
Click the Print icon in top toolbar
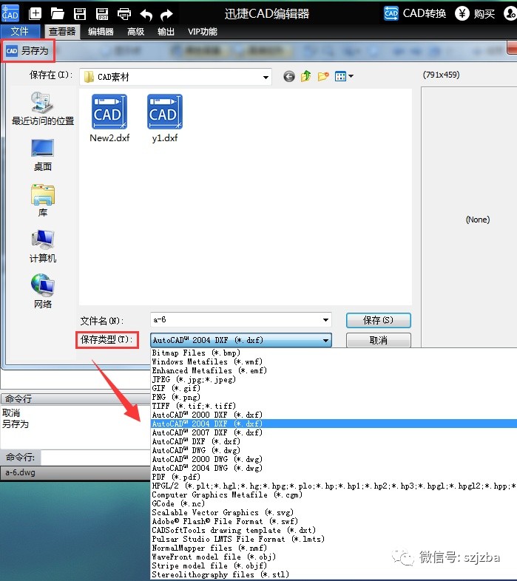124,13
